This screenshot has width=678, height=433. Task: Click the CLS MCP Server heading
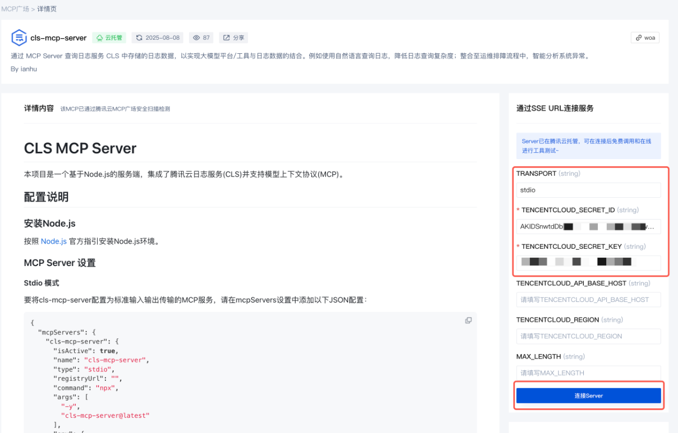pyautogui.click(x=80, y=148)
